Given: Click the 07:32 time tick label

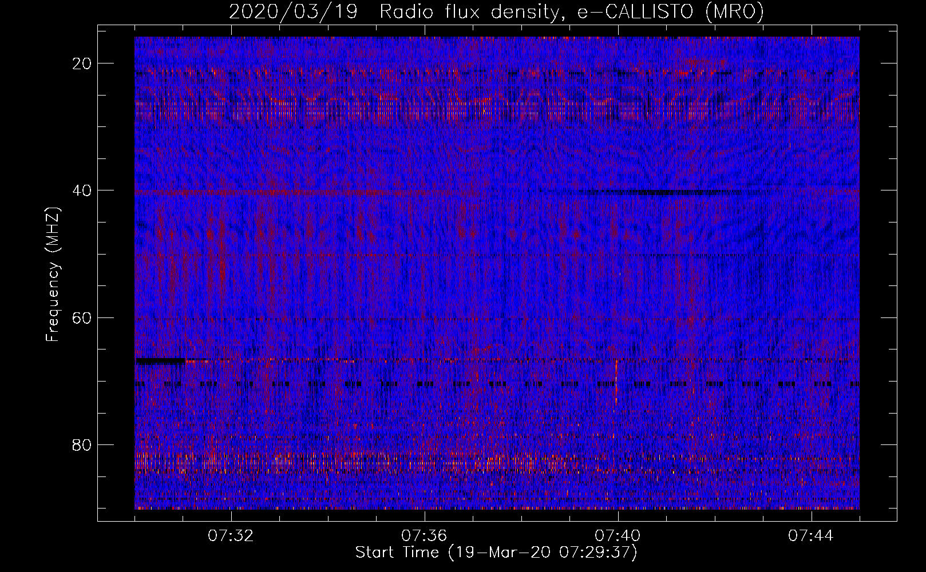Looking at the screenshot, I should tap(231, 536).
